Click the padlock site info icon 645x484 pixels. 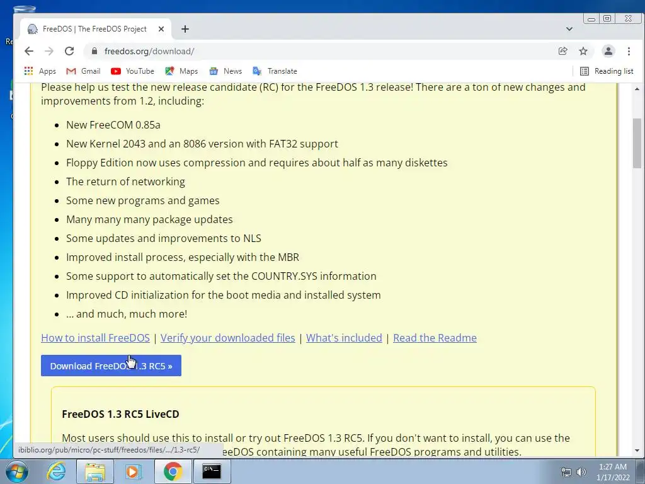pos(94,51)
